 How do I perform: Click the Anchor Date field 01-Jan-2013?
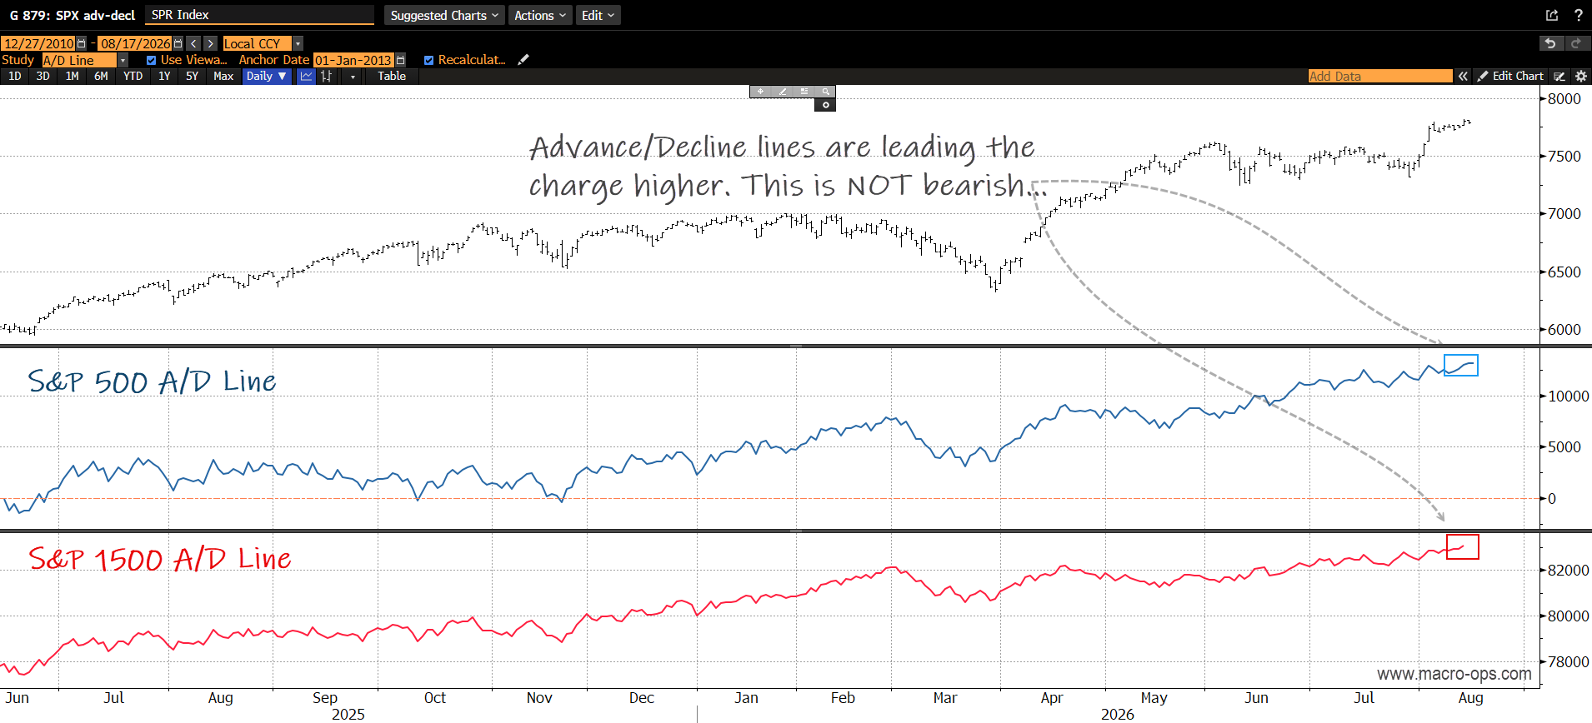coord(353,60)
